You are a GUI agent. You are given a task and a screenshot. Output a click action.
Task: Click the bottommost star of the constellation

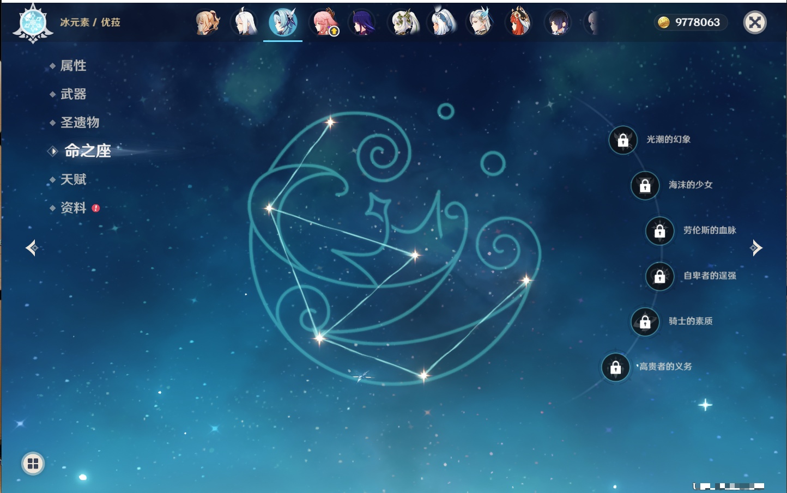pos(423,375)
